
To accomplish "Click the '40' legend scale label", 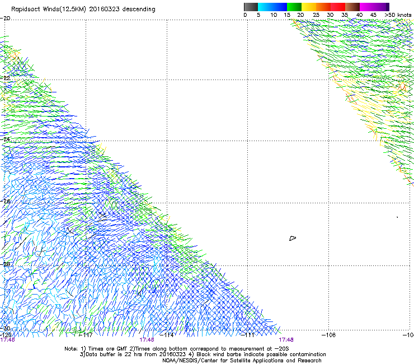I will [359, 15].
